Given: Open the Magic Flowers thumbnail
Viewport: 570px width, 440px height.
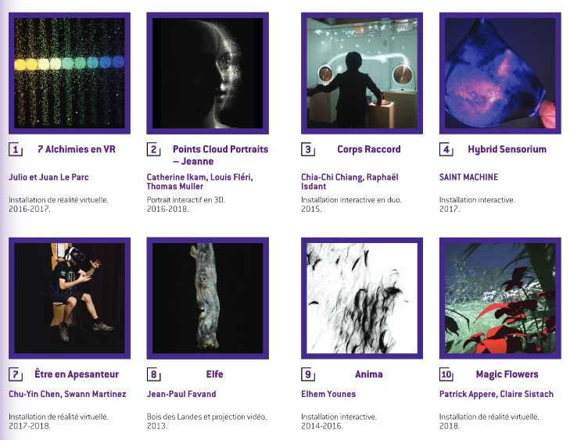Looking at the screenshot, I should coord(500,299).
